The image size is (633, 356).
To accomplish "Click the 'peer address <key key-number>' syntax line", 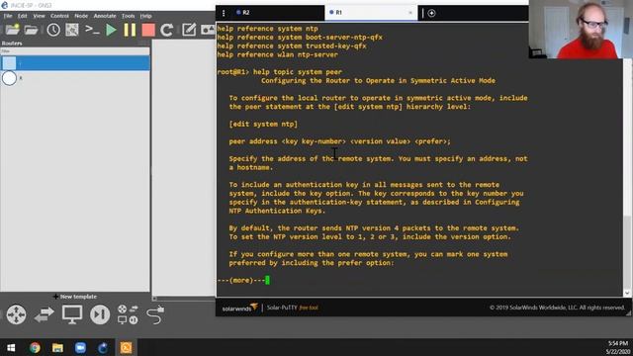I will point(339,141).
